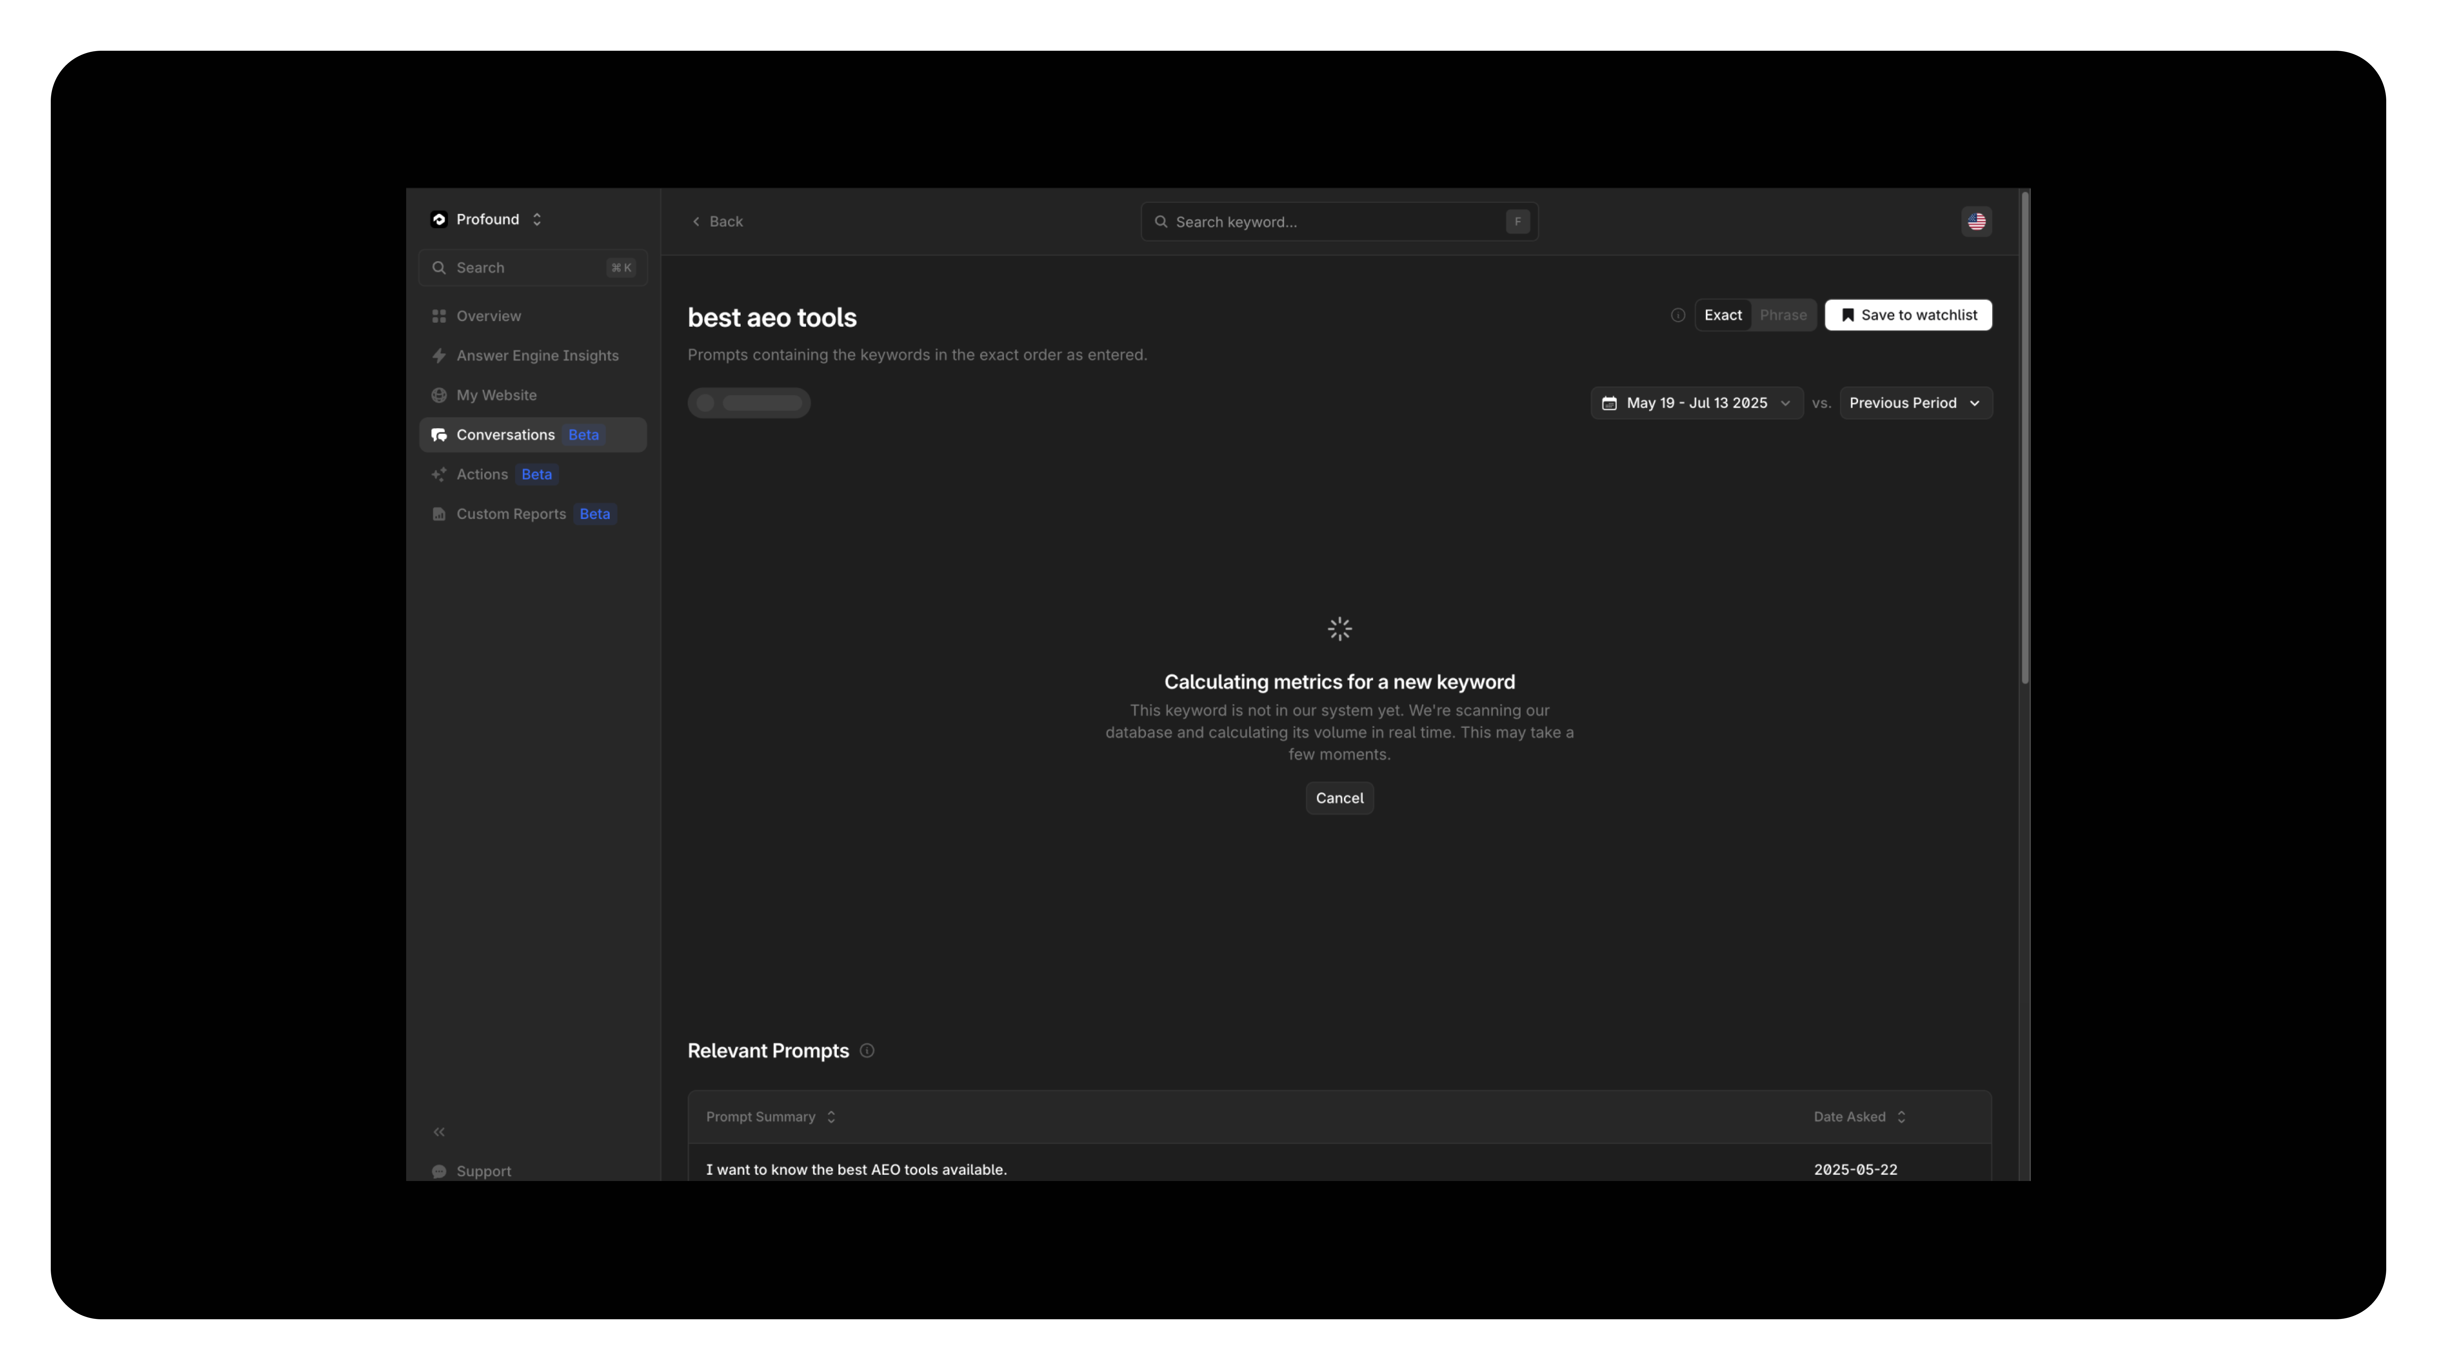This screenshot has width=2437, height=1370.
Task: Click the Profound logo icon
Action: click(439, 219)
